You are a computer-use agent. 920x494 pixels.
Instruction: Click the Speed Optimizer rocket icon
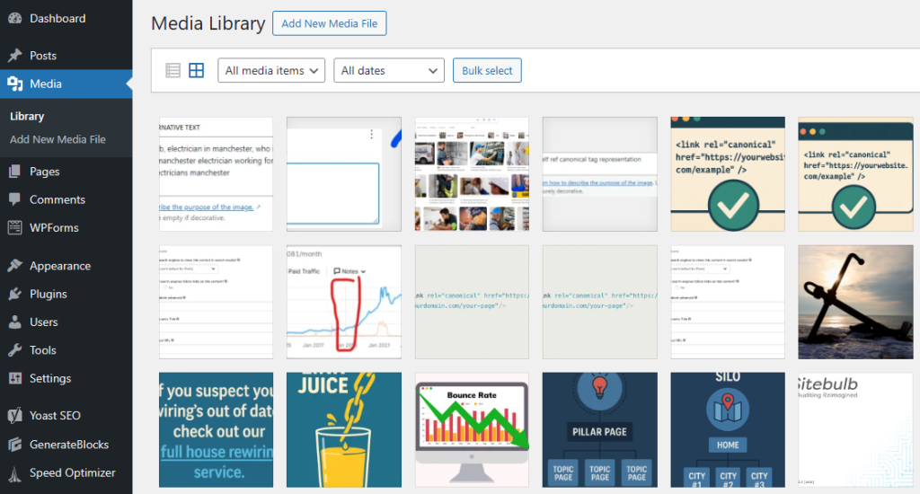pos(14,472)
